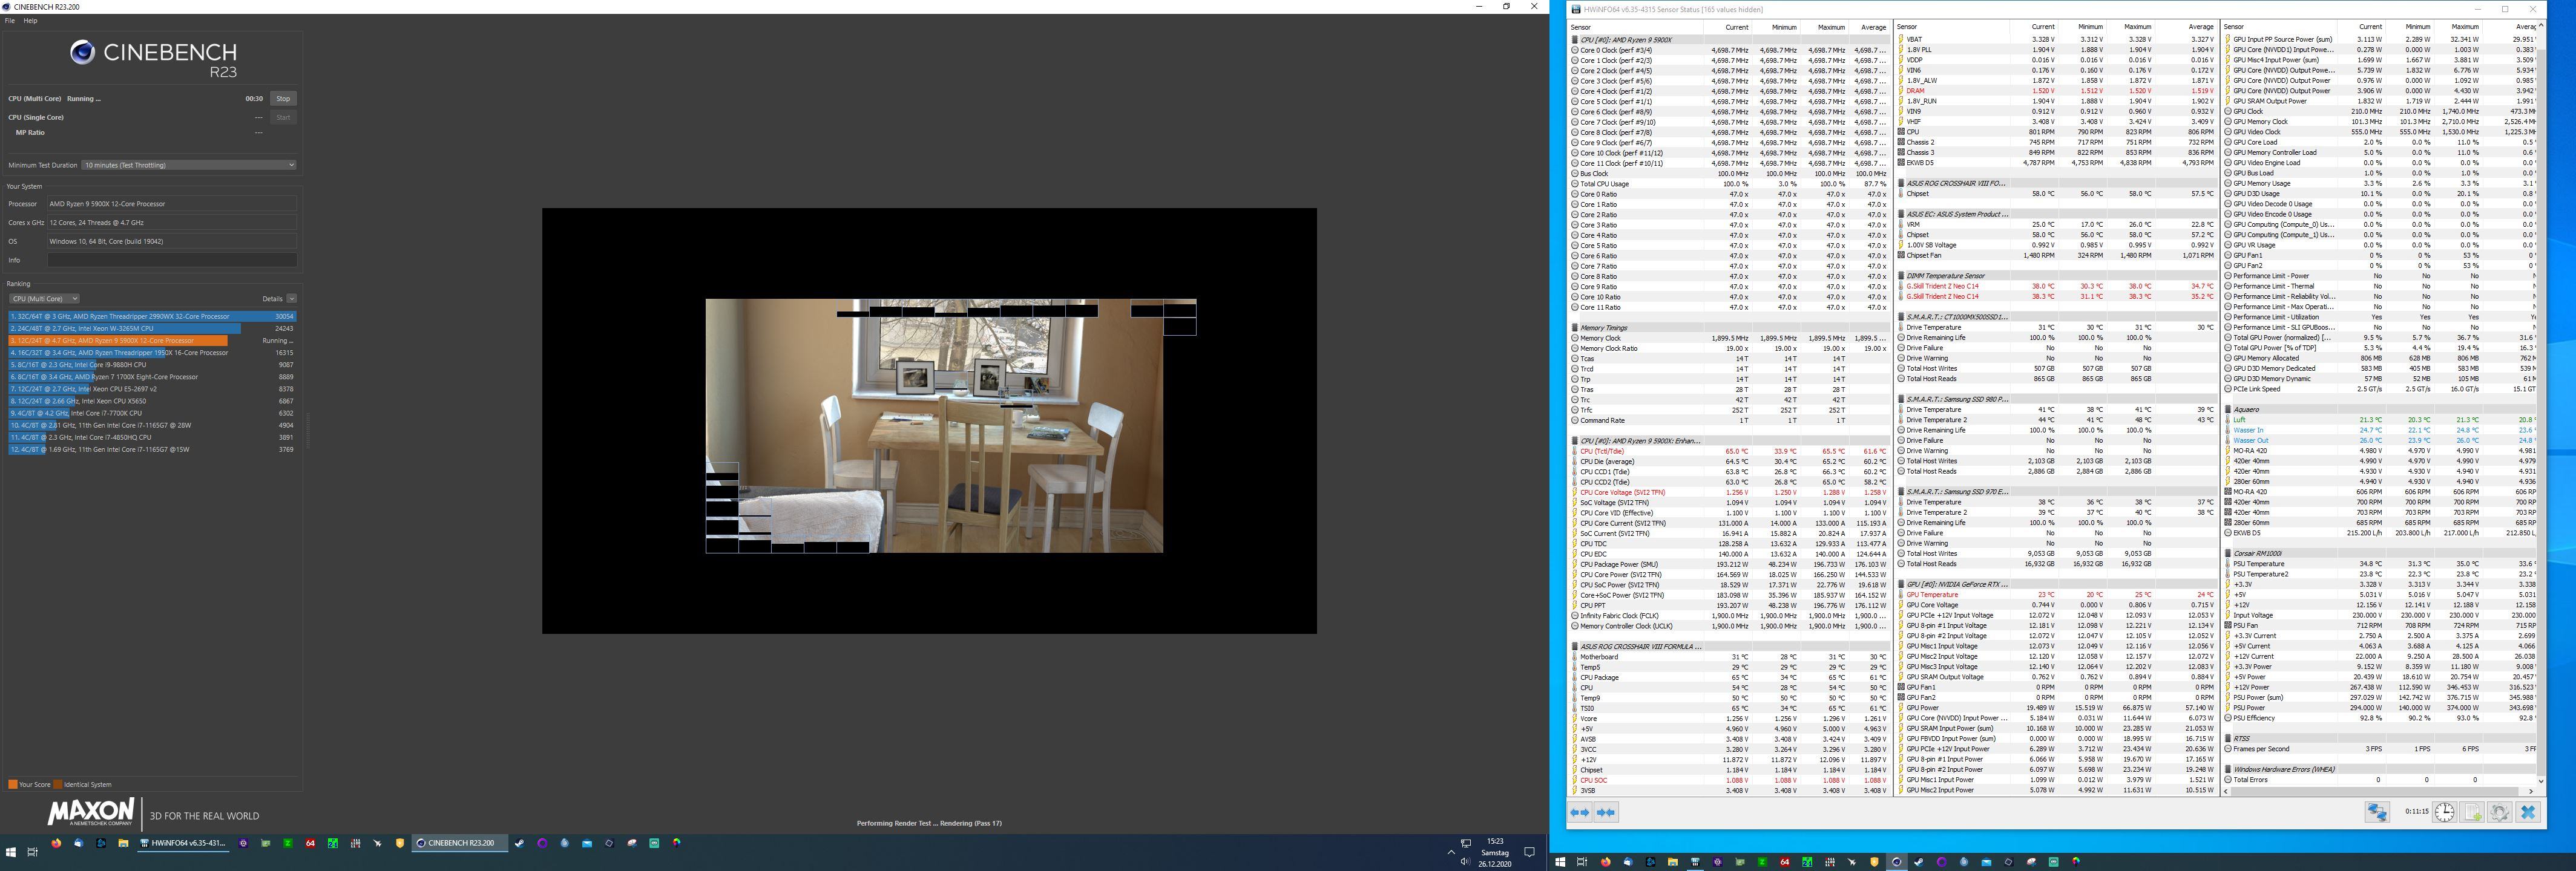Reset HWiNFO sensor timer clock button
This screenshot has width=2576, height=871.
point(2445,812)
